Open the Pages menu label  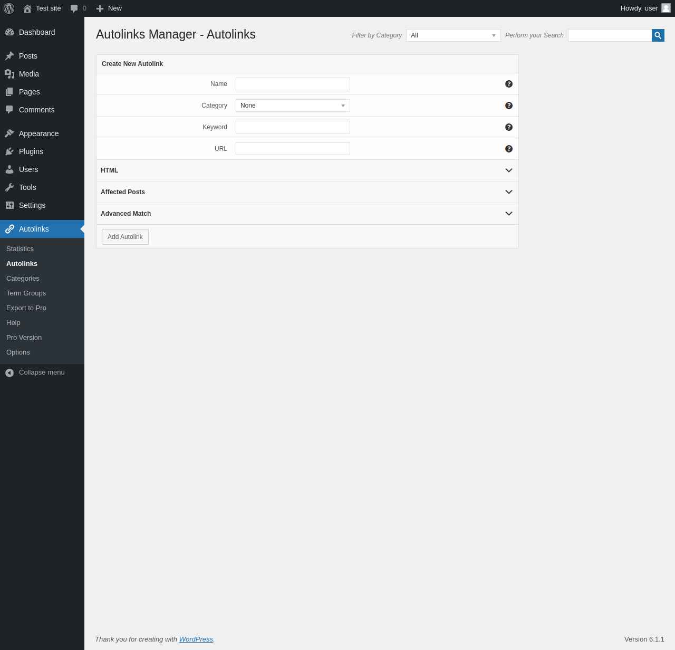(30, 92)
